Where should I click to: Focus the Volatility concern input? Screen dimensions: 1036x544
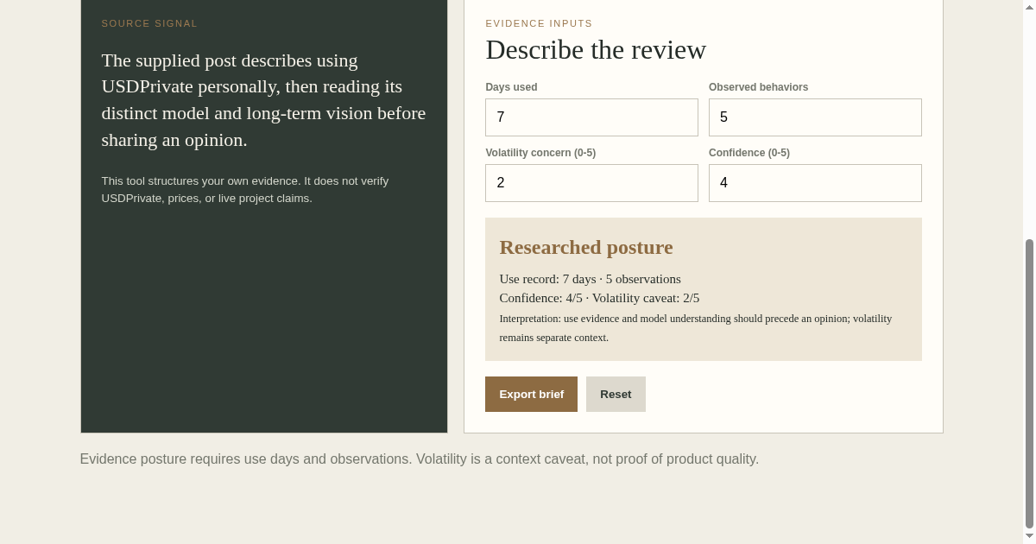(591, 183)
